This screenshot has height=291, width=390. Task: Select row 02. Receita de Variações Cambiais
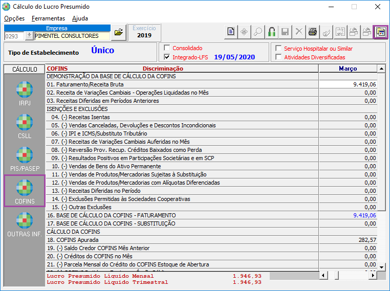(182, 93)
